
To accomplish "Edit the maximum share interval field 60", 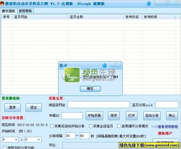I will pyautogui.click(x=85, y=136).
